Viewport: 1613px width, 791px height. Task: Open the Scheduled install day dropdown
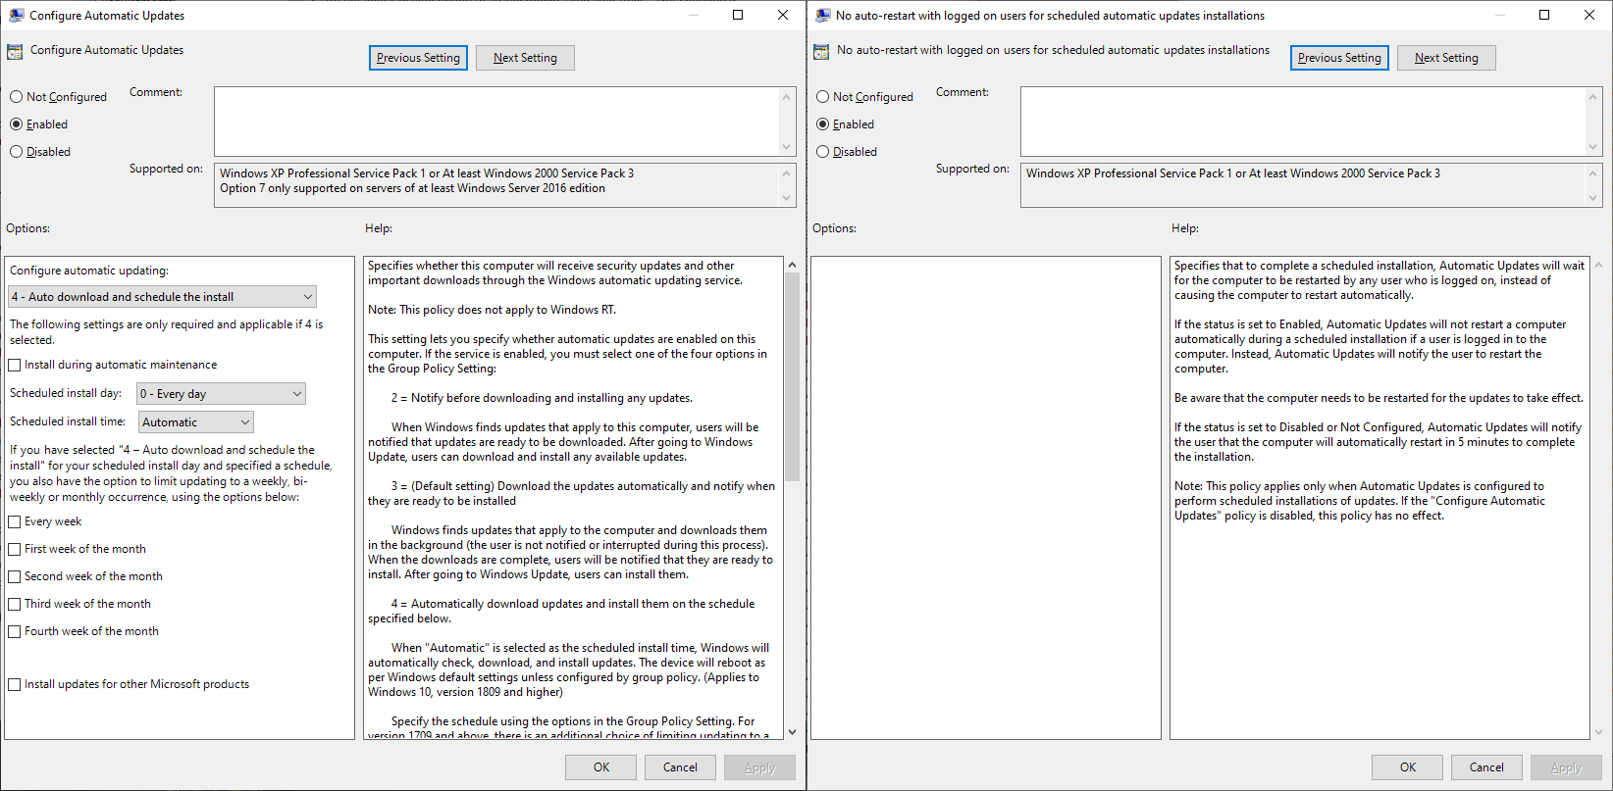[x=221, y=394]
